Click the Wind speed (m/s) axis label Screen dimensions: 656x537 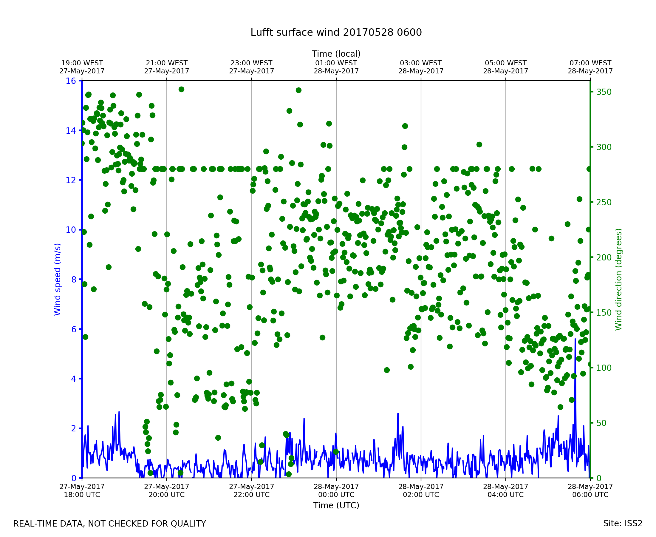pos(58,279)
